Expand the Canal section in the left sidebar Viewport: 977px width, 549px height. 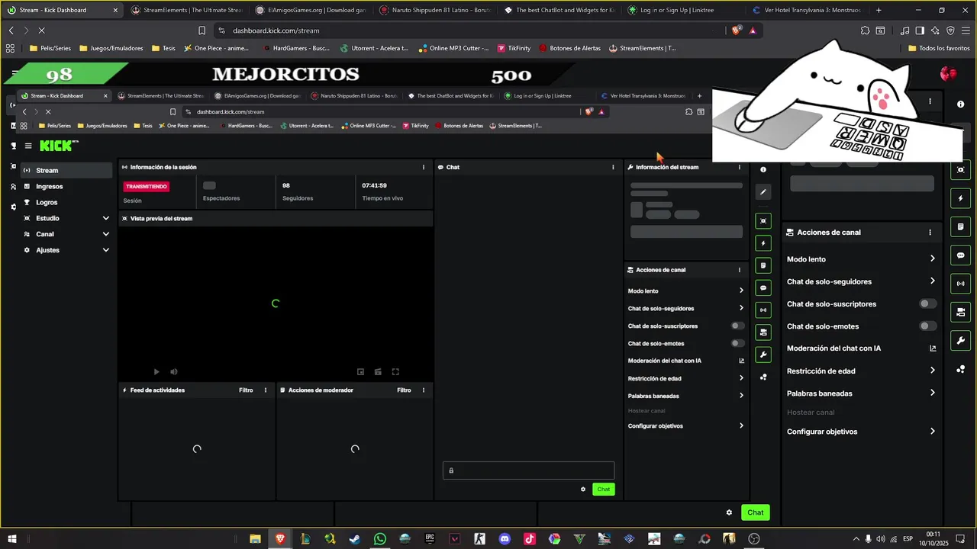click(67, 234)
